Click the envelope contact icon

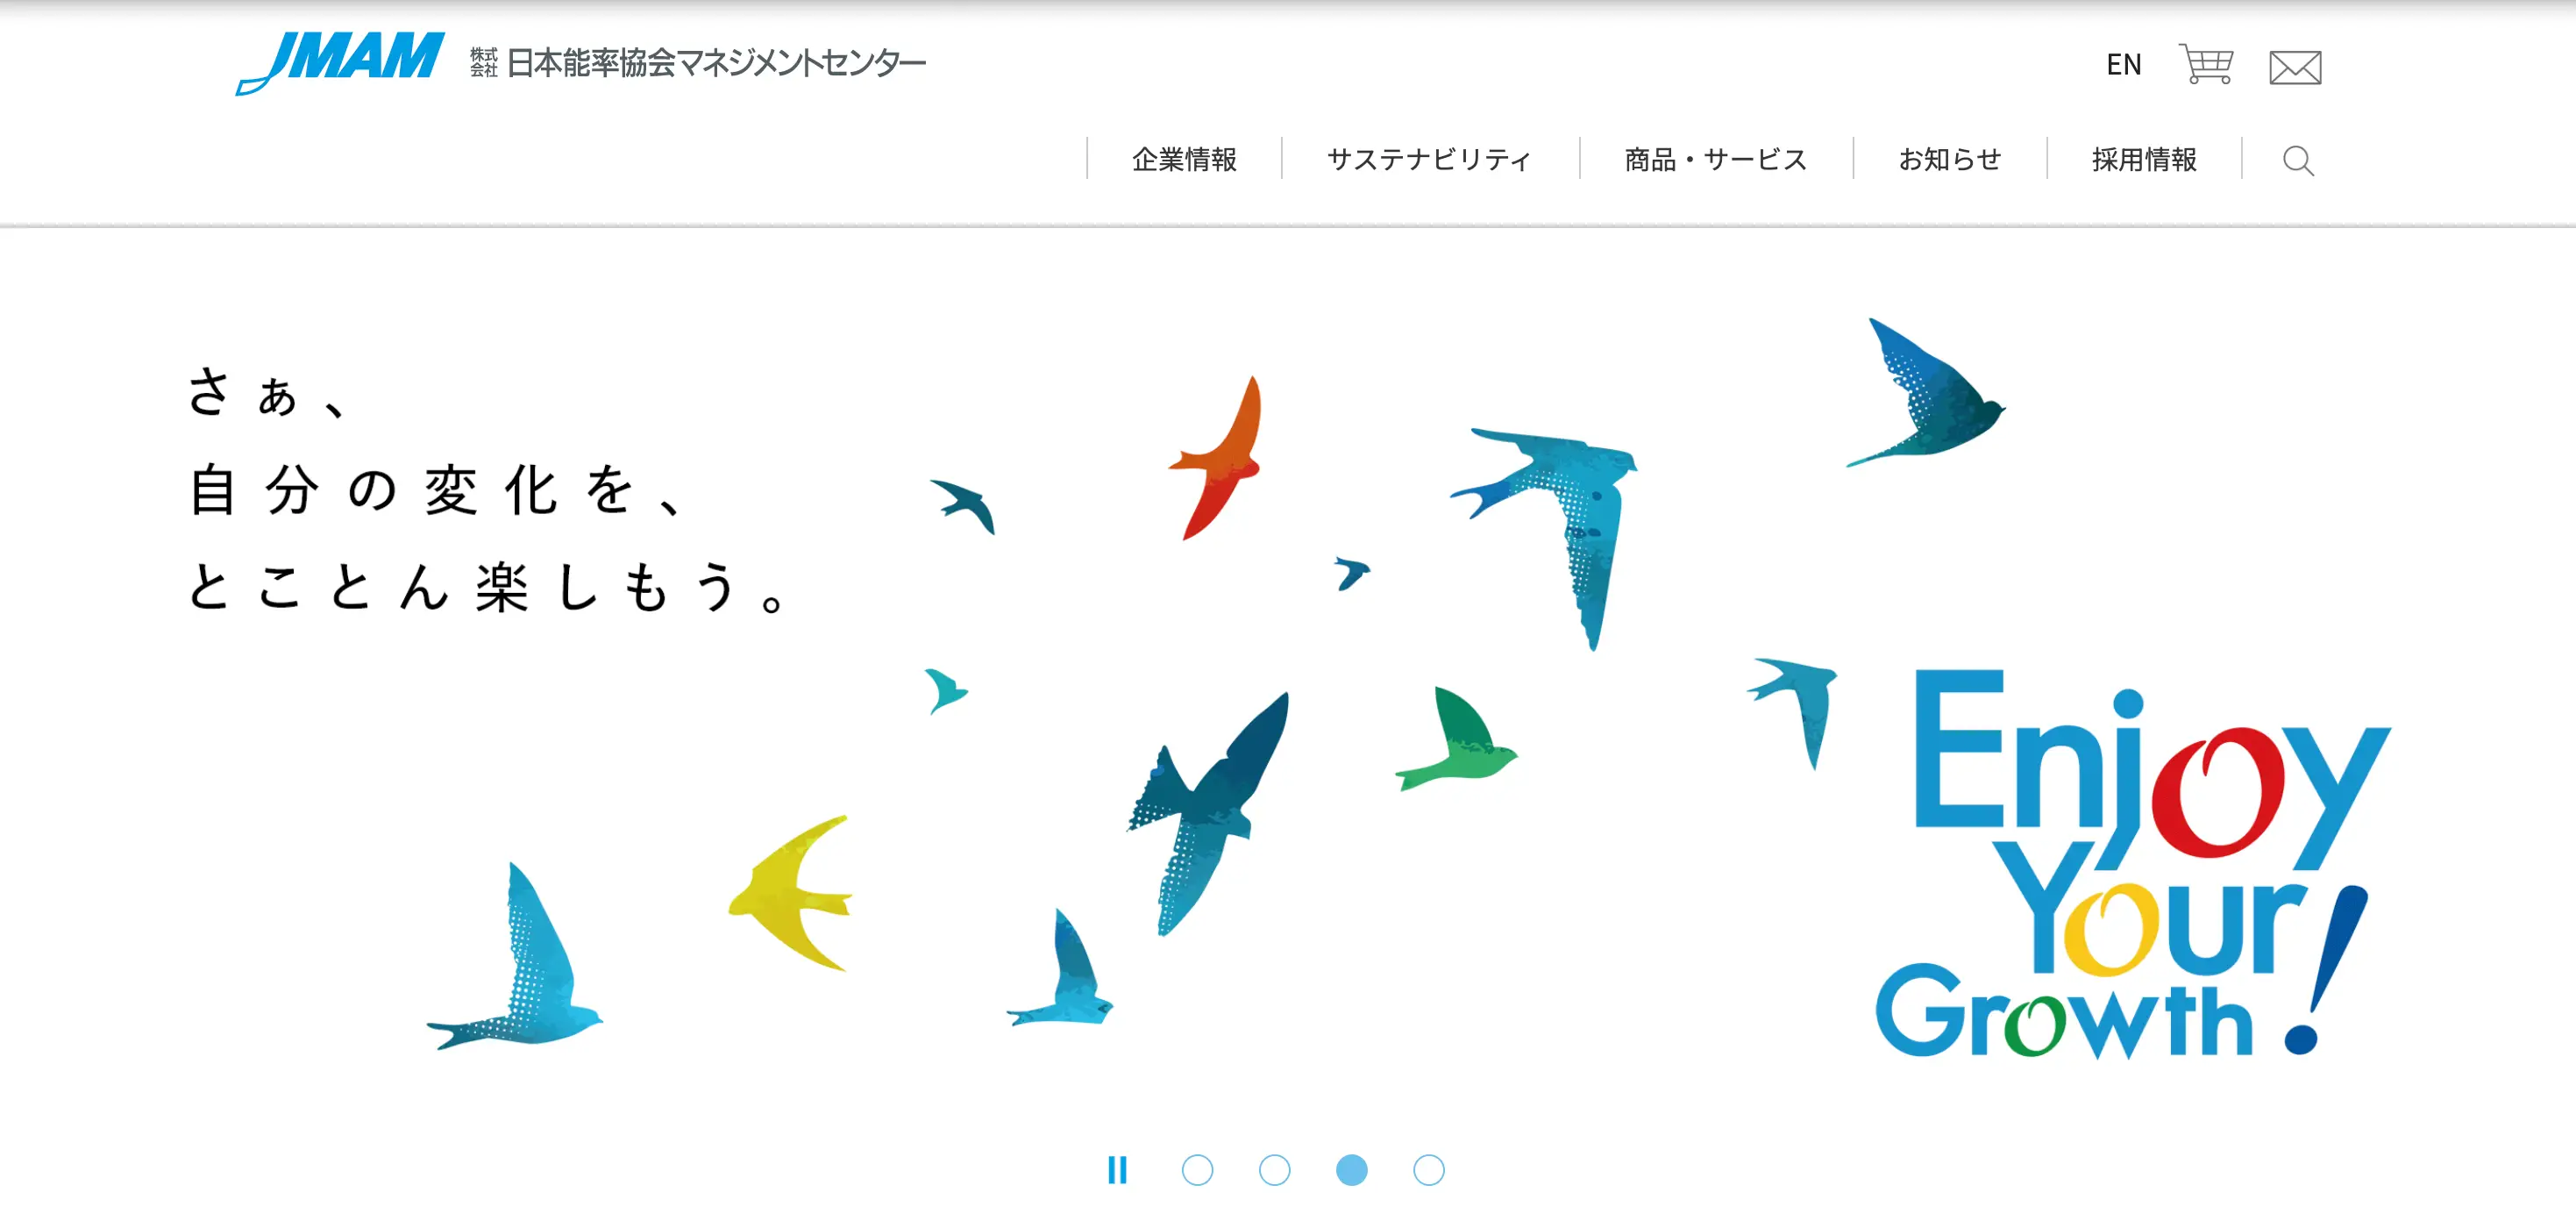pos(2295,67)
